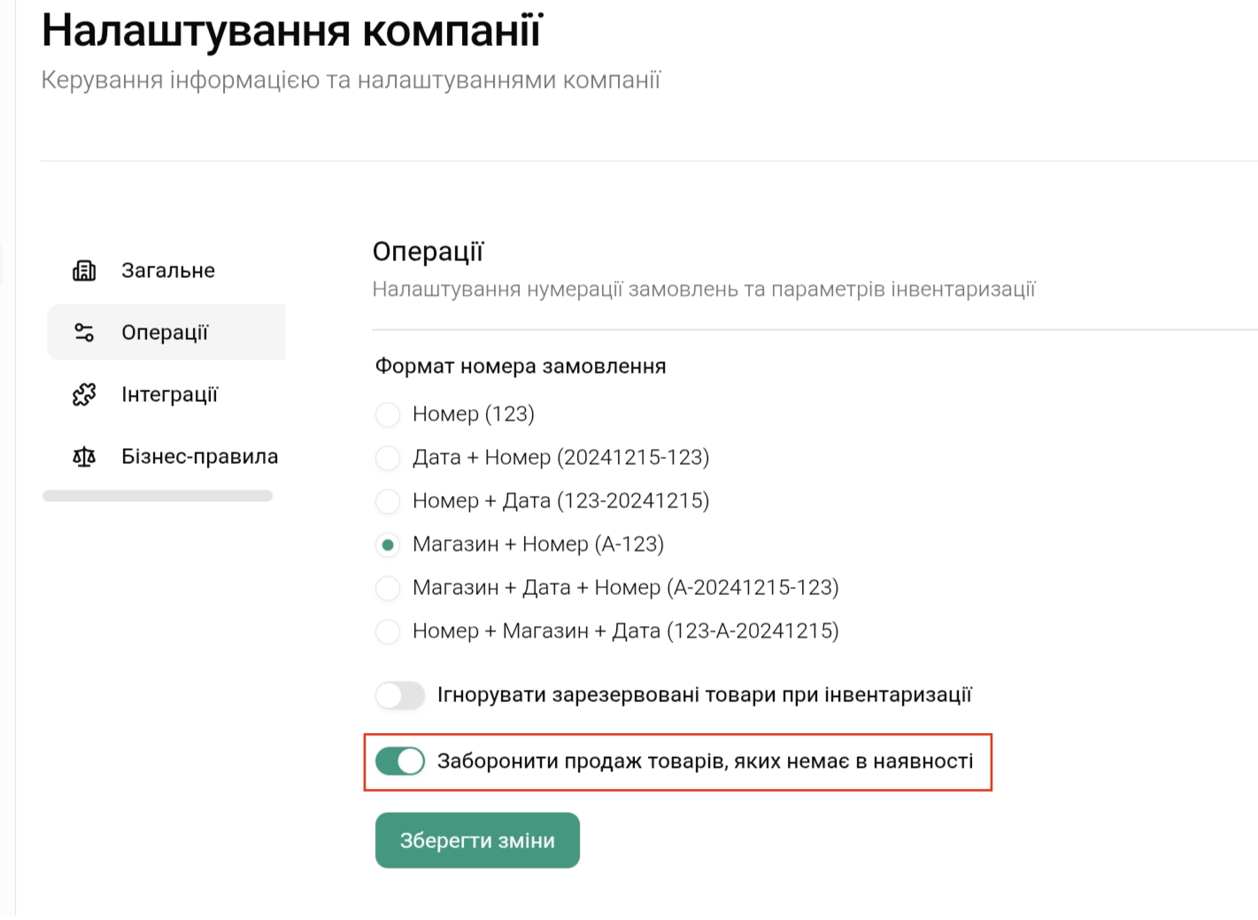This screenshot has width=1258, height=920.
Task: Open the Загальне settings tab
Action: click(x=167, y=271)
